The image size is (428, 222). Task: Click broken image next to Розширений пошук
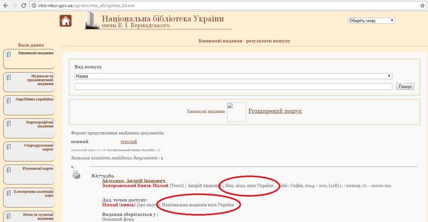click(236, 112)
